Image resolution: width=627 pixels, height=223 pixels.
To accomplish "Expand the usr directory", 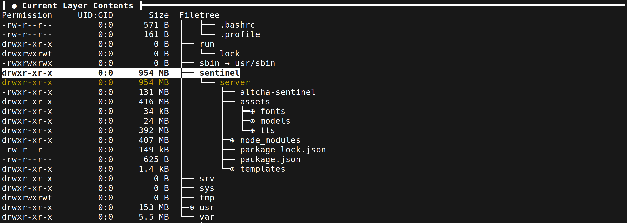I will [192, 208].
